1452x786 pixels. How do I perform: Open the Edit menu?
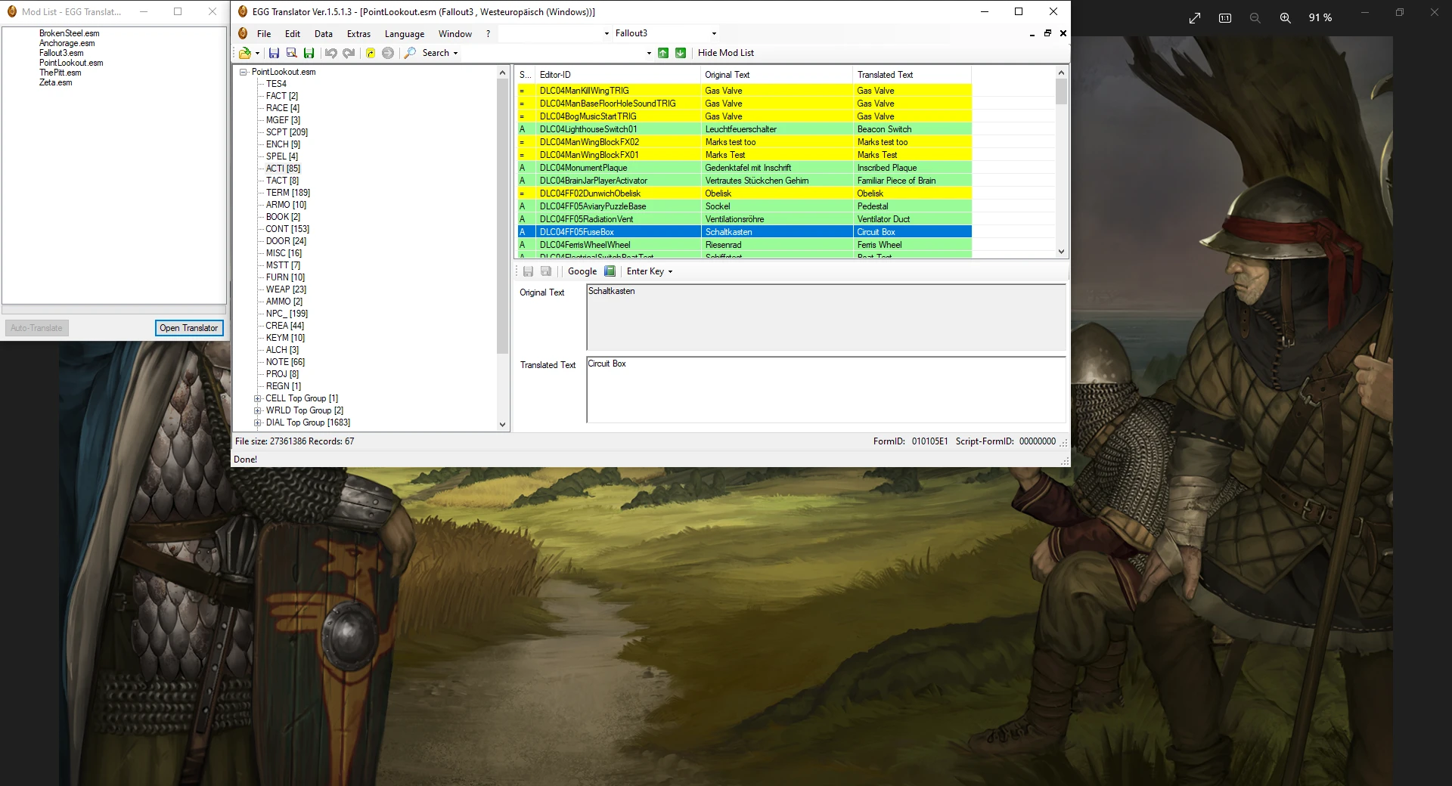pos(293,34)
